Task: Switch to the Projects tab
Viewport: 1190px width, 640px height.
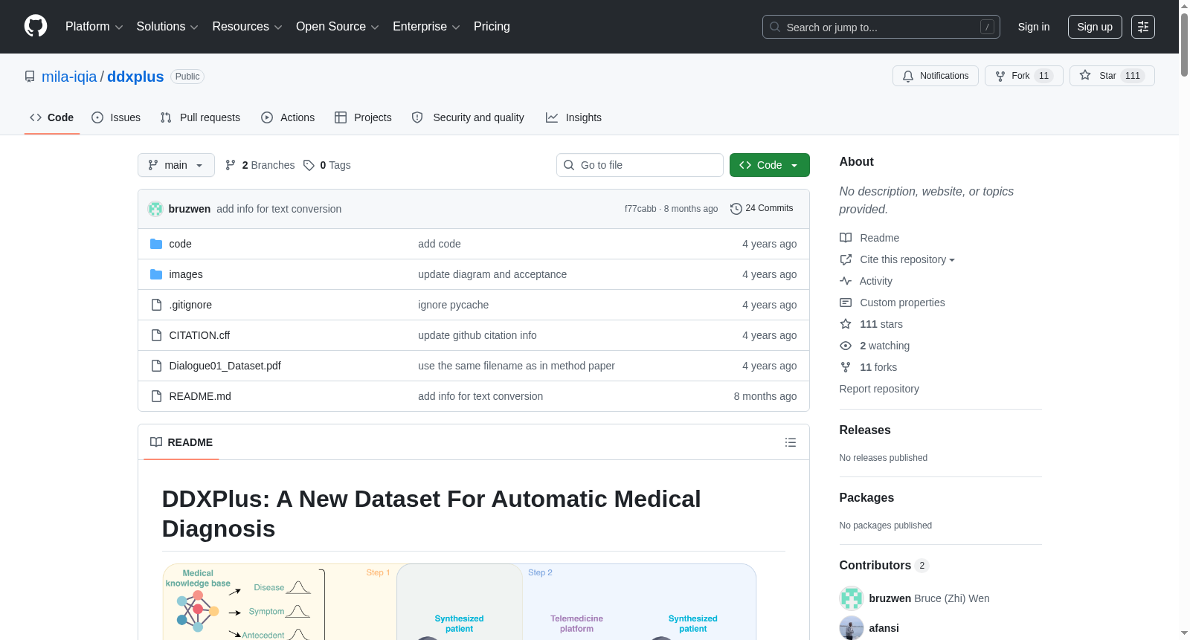Action: tap(363, 117)
